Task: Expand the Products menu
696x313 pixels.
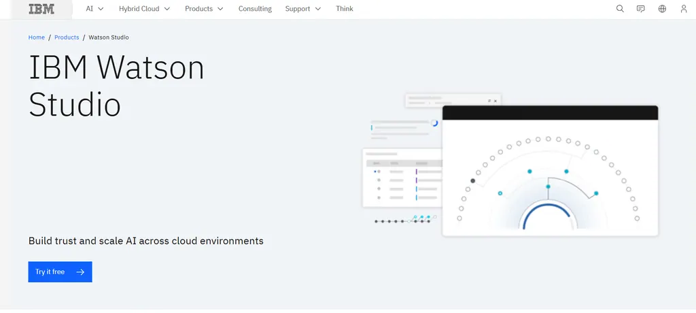Action: pyautogui.click(x=204, y=9)
